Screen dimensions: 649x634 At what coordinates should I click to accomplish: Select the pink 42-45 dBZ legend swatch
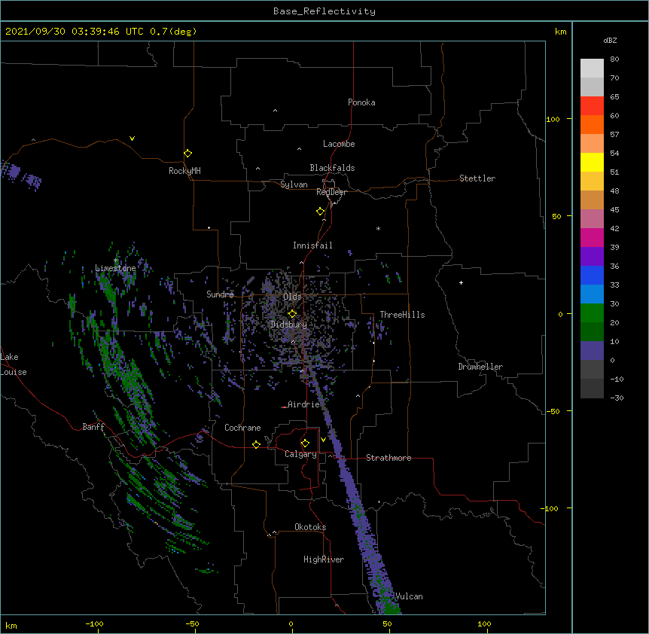592,219
